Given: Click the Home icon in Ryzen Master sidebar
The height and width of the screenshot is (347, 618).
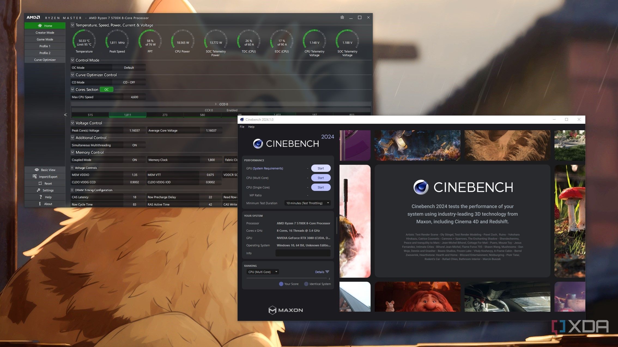Looking at the screenshot, I should tap(40, 26).
